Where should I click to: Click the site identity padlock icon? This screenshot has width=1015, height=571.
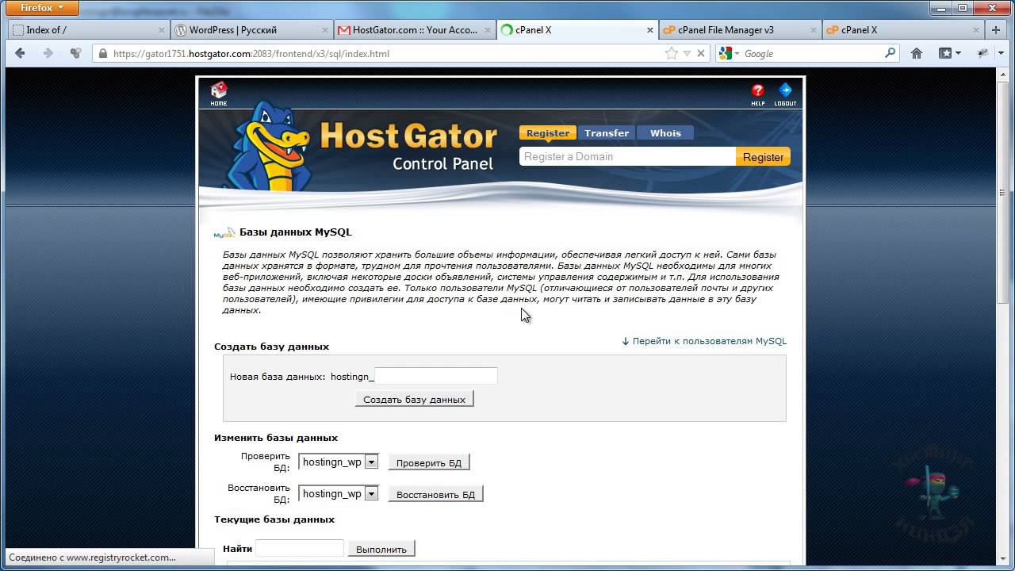102,54
